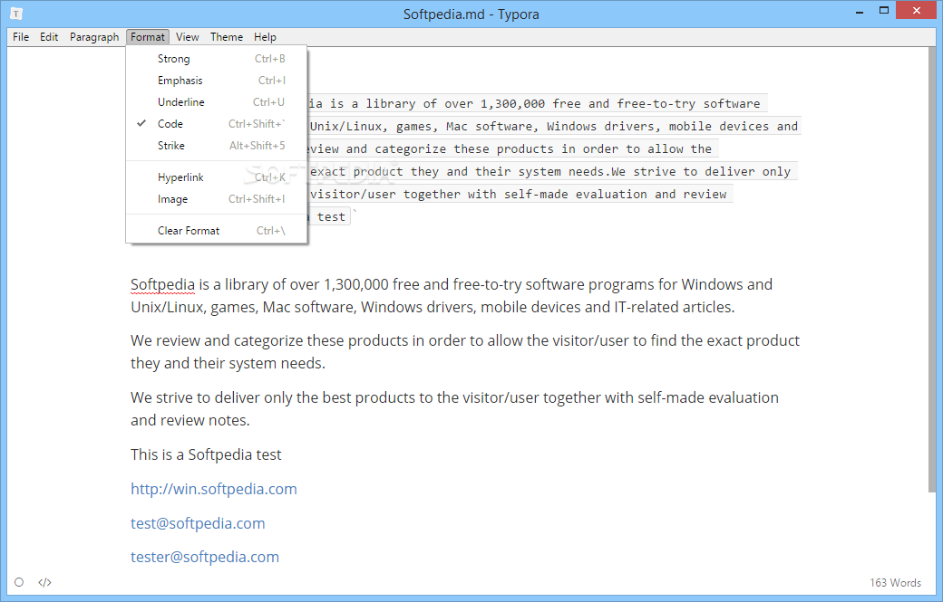The image size is (943, 602).
Task: Open the Edit menu
Action: 49,37
